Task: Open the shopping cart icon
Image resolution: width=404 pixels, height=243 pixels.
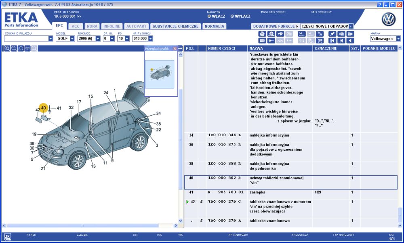Action: coord(320,41)
